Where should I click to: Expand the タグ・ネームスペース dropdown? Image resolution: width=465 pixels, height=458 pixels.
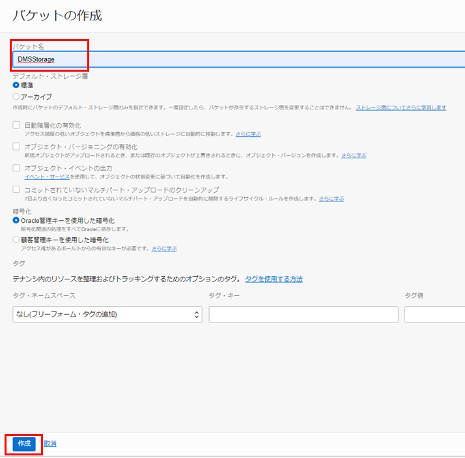pos(107,315)
